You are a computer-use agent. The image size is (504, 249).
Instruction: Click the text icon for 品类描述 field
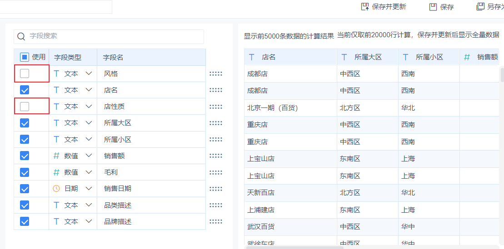click(56, 205)
